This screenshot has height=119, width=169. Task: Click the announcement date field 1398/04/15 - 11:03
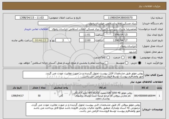32,18
